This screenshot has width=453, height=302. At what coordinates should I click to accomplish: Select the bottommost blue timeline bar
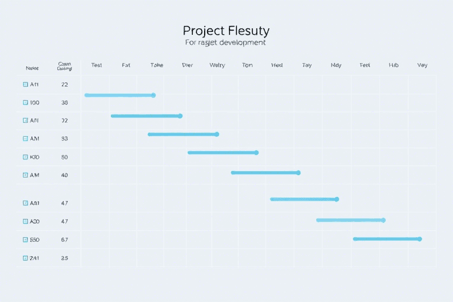[386, 239]
